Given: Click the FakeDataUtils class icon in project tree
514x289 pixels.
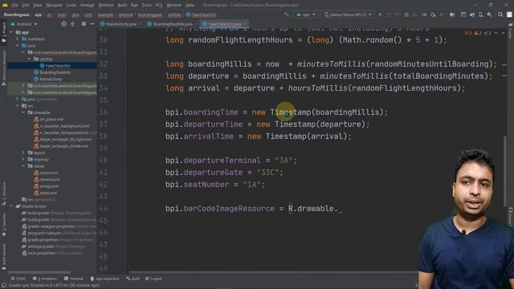Looking at the screenshot, I should click(x=42, y=66).
